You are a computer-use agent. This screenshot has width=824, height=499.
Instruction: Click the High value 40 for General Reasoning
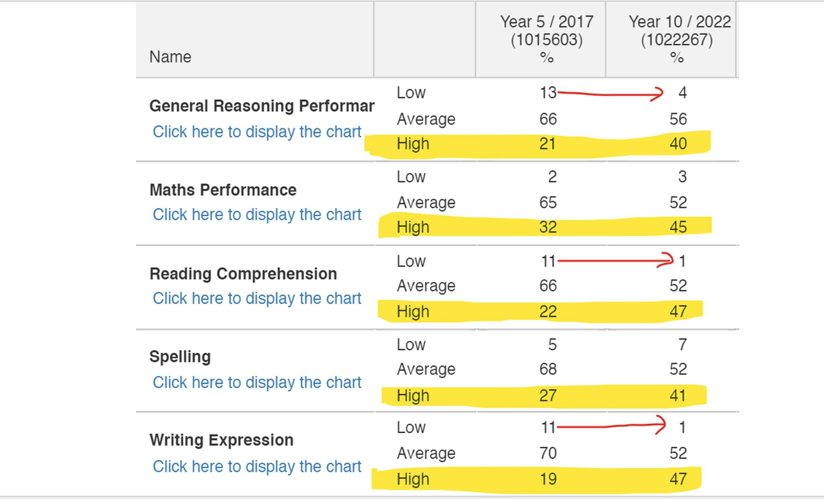pyautogui.click(x=678, y=143)
